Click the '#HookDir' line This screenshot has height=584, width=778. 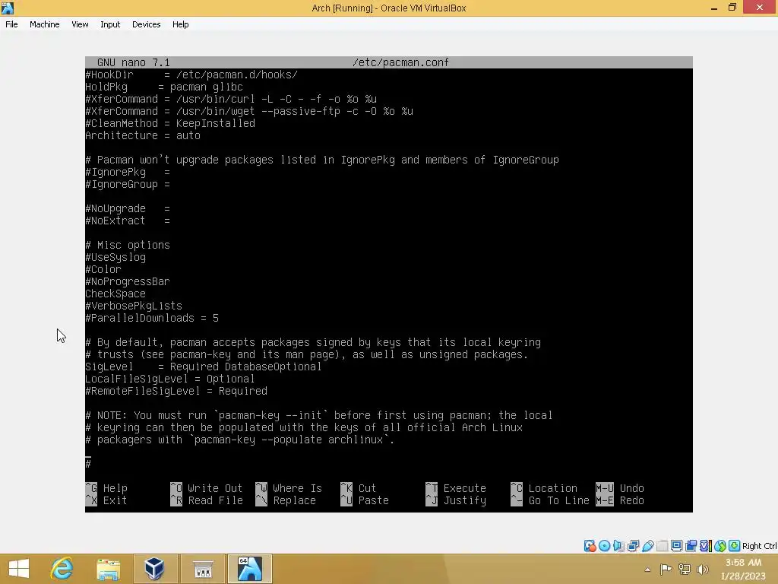[x=191, y=75]
